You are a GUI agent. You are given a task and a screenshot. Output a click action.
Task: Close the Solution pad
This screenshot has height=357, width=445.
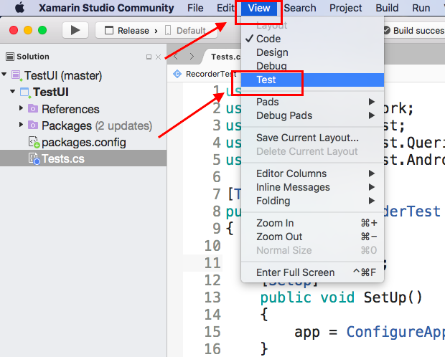tap(159, 57)
